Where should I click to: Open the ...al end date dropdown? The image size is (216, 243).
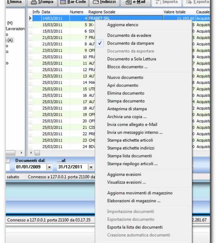tap(91, 167)
